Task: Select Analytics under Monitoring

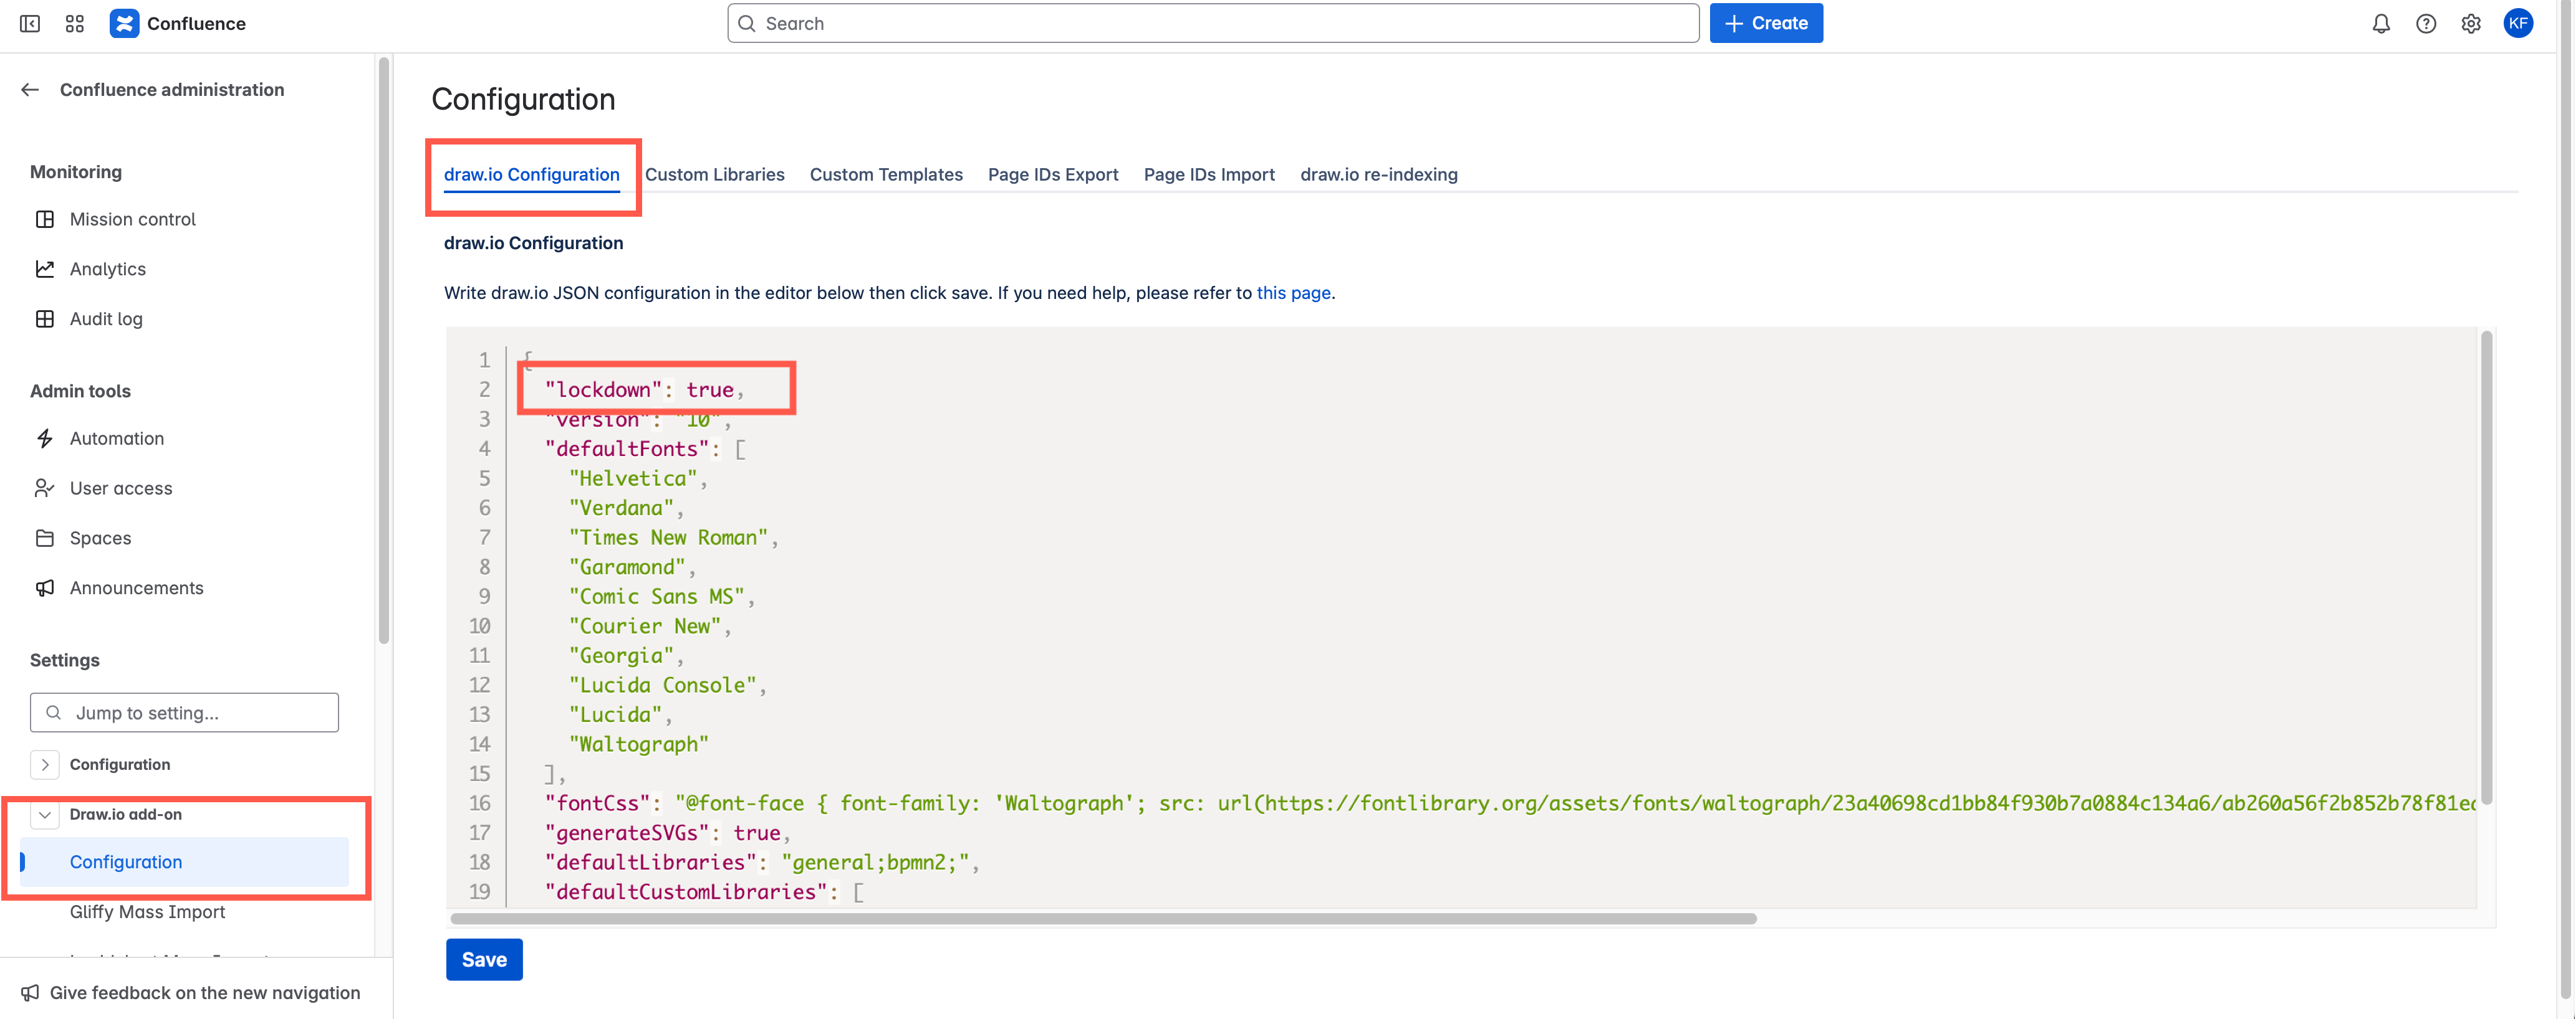Action: pyautogui.click(x=109, y=268)
